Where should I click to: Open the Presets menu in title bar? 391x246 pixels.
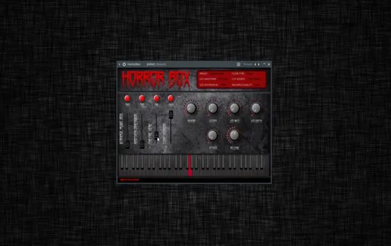coord(248,65)
